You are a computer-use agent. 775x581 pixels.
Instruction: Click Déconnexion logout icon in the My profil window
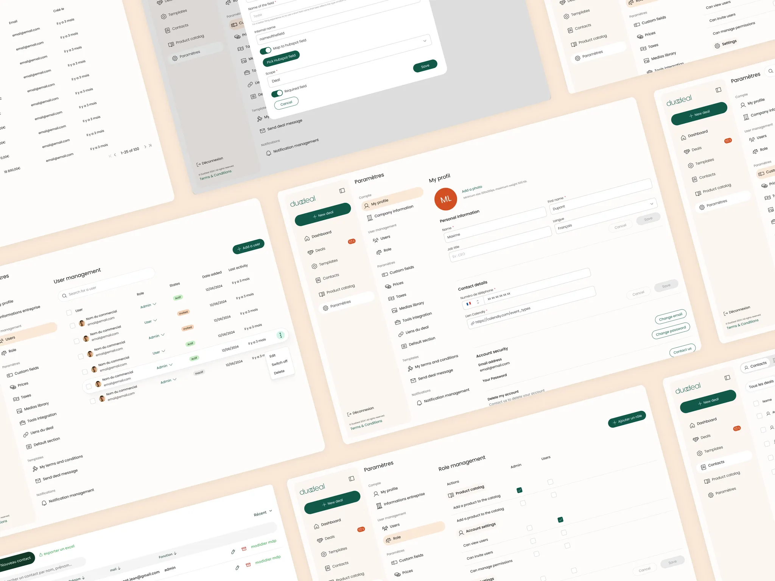pyautogui.click(x=349, y=414)
